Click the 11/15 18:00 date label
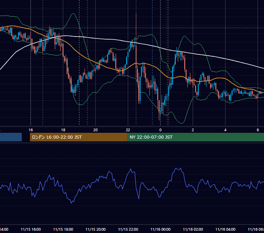264x233 pixels. click(x=63, y=230)
